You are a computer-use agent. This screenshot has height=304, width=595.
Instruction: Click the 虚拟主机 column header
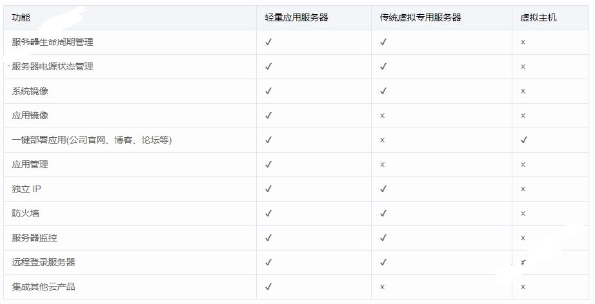pos(538,18)
